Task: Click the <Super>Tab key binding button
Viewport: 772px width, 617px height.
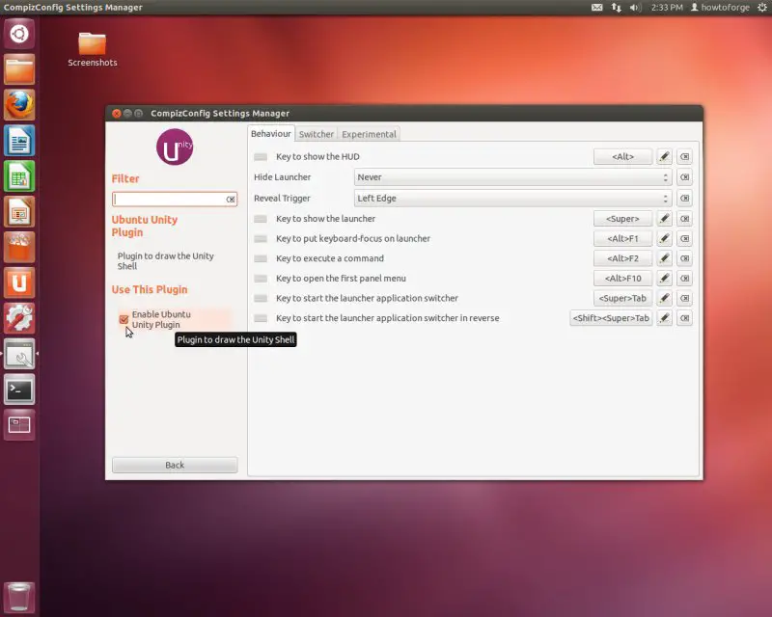Action: tap(622, 298)
